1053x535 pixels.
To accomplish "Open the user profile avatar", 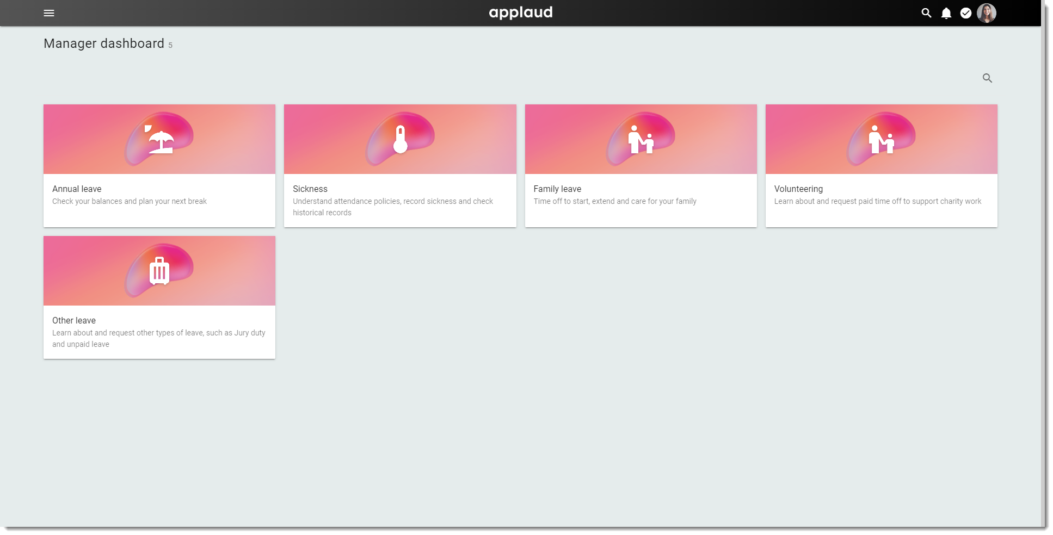I will click(x=987, y=13).
